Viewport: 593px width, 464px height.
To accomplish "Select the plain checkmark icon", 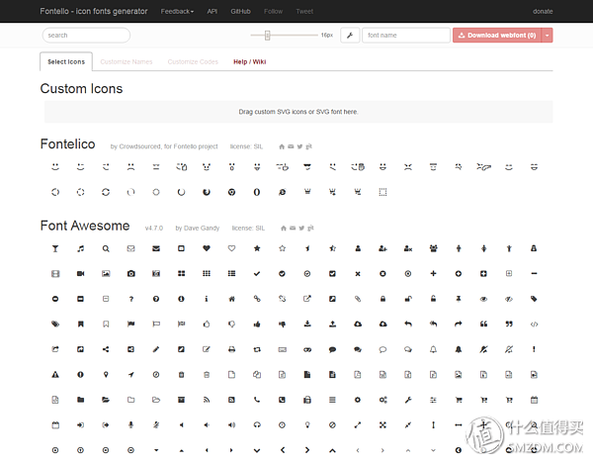I will point(257,274).
